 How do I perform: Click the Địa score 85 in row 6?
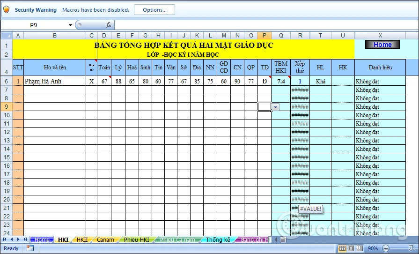[x=197, y=81]
